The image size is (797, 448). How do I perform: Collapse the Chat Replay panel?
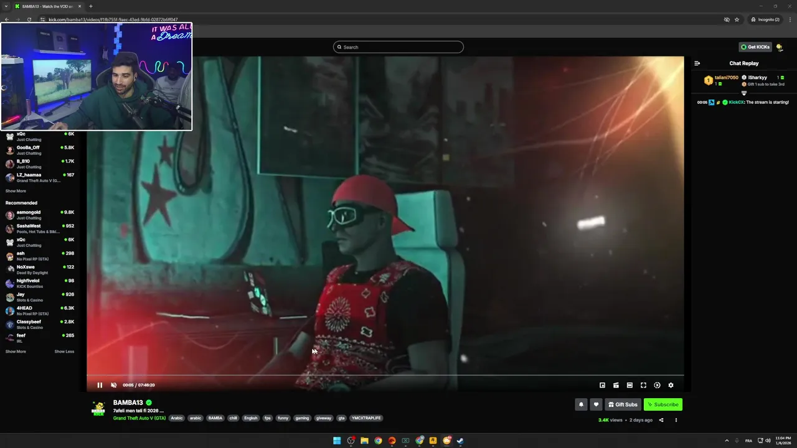pyautogui.click(x=697, y=63)
